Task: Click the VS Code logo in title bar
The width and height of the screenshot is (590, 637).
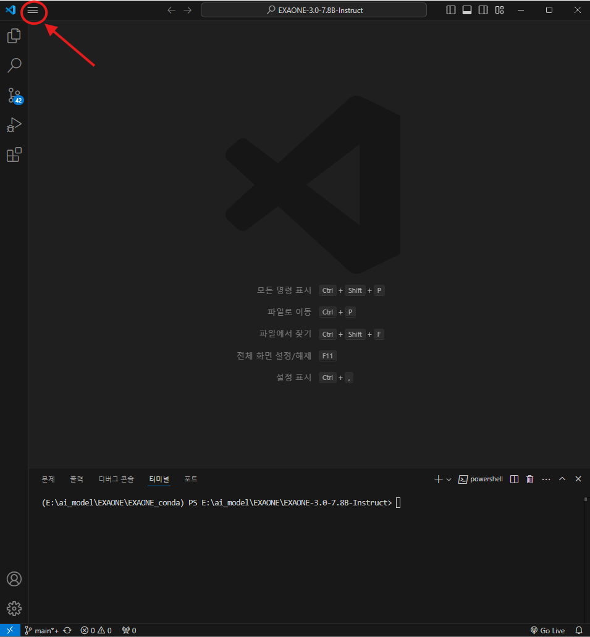Action: 11,10
